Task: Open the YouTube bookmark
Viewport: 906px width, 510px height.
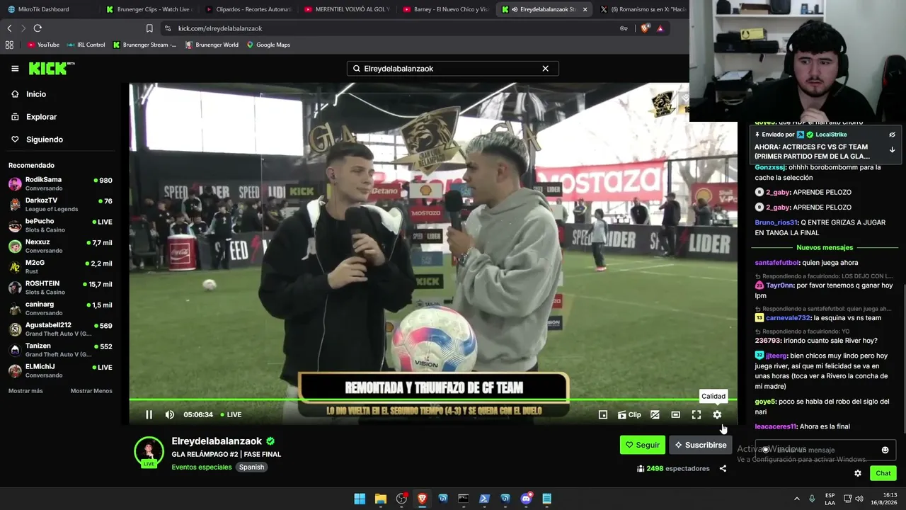Action: coord(43,45)
